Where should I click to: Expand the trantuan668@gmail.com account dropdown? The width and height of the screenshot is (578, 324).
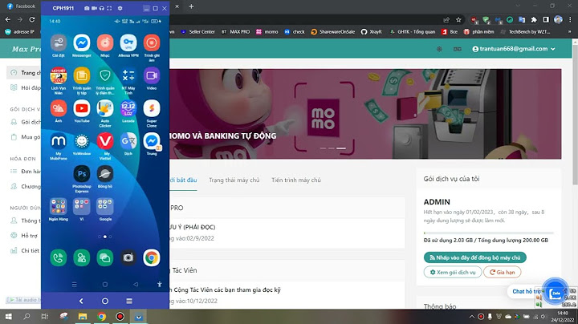514,49
